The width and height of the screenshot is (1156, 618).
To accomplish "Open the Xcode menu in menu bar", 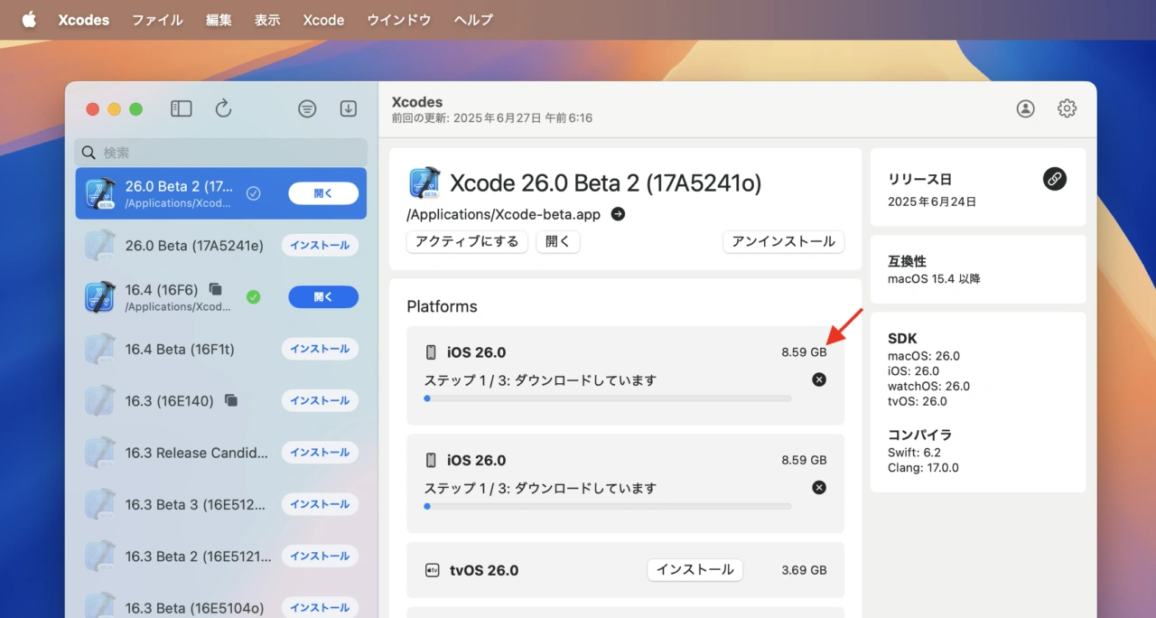I will (x=323, y=20).
